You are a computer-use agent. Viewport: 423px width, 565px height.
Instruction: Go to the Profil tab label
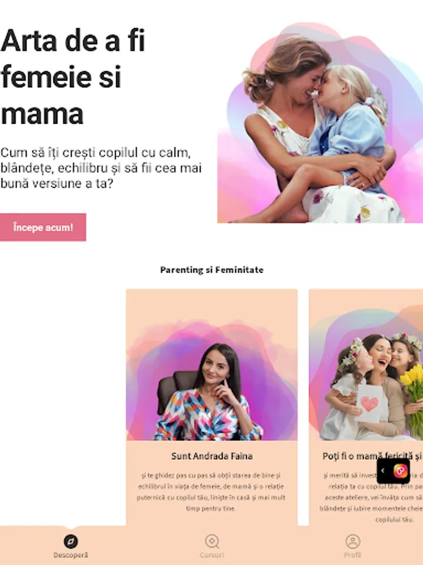(353, 556)
